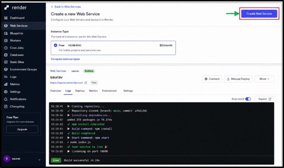Select the Logs tab
This screenshot has height=168, width=284.
pos(68,91)
